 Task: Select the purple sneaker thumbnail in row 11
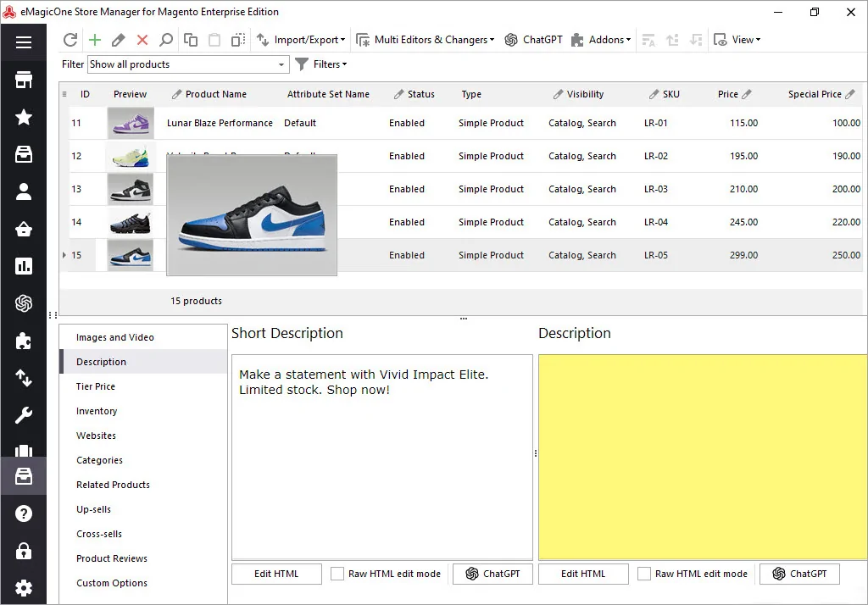(x=131, y=123)
